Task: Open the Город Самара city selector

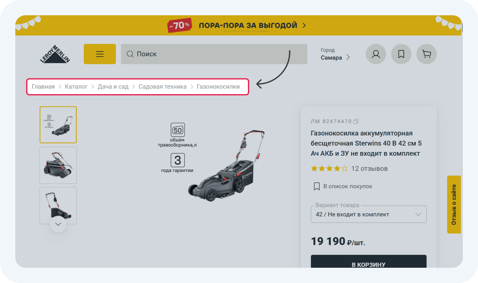Action: pos(335,54)
